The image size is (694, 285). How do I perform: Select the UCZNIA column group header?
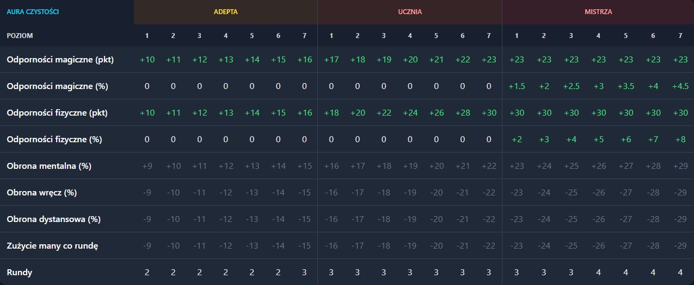pyautogui.click(x=410, y=12)
